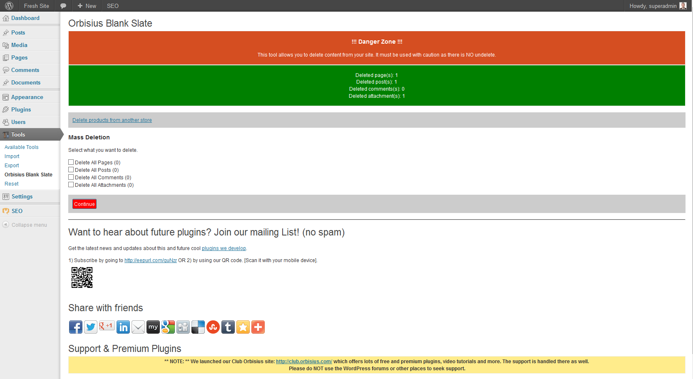
Task: Click the Comments bubble sidebar icon
Action: click(x=6, y=70)
